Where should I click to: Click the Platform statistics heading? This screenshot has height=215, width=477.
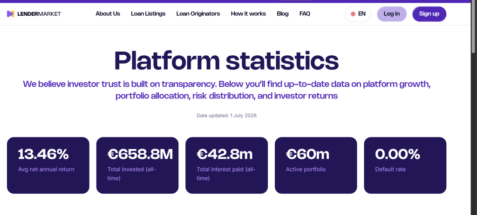point(226,61)
